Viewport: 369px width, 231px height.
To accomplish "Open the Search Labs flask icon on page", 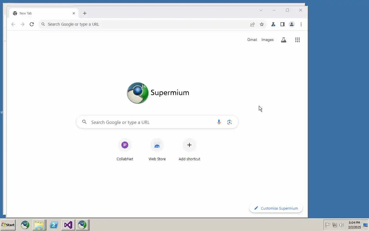I will pyautogui.click(x=284, y=40).
